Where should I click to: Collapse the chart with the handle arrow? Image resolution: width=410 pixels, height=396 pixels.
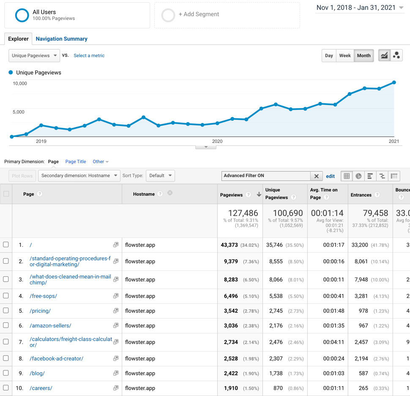coord(206,147)
